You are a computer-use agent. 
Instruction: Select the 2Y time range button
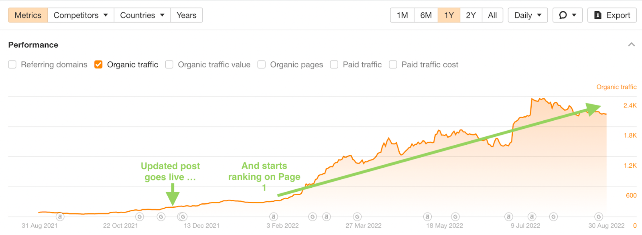pos(471,15)
